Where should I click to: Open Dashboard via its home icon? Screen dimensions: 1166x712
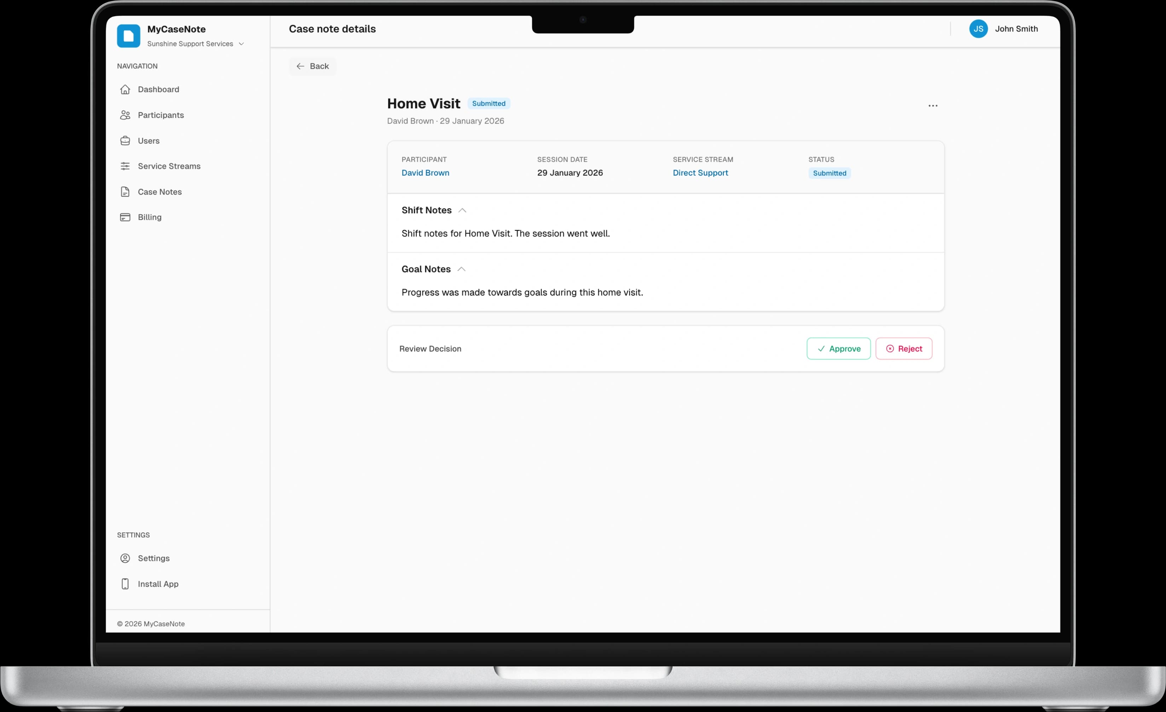coord(125,90)
